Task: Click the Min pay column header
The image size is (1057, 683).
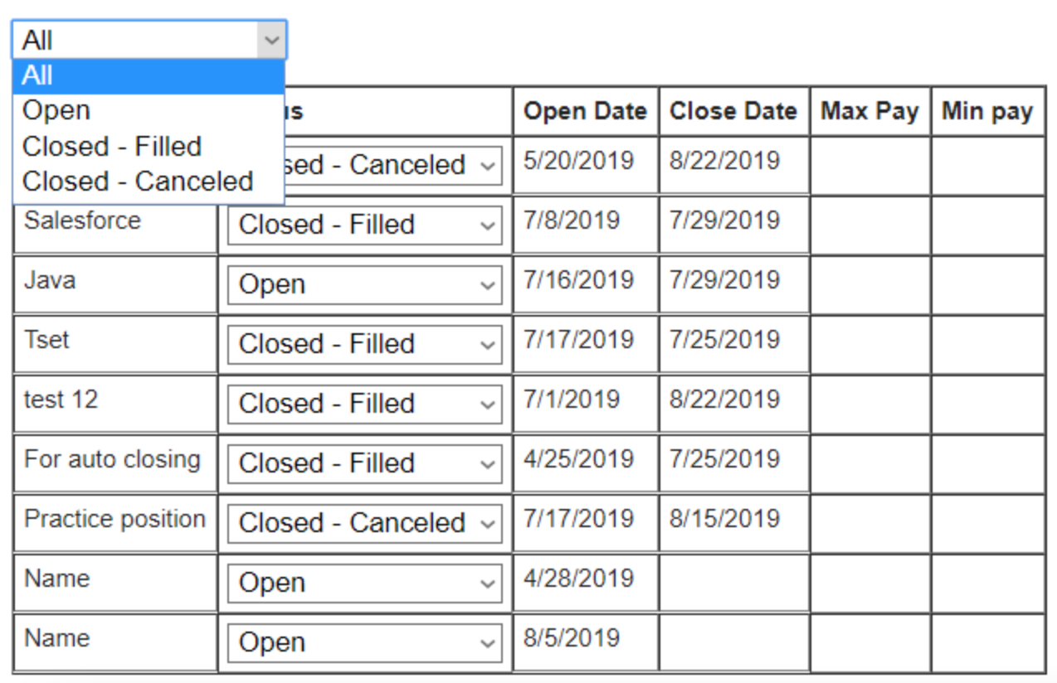Action: click(x=986, y=111)
